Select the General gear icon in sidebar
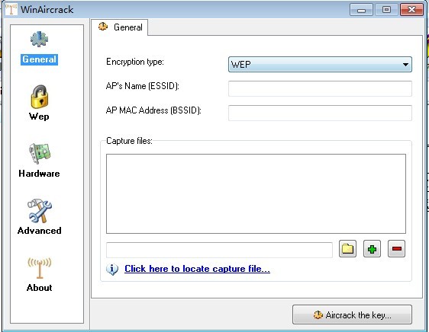Viewport: 429px width, 332px height. point(39,39)
